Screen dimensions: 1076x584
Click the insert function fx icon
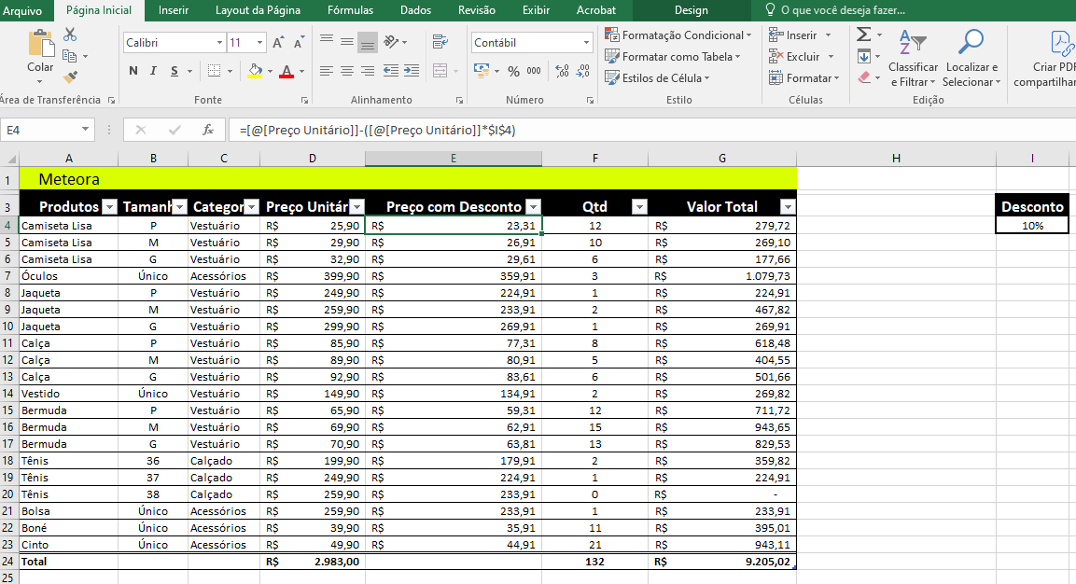[x=208, y=131]
